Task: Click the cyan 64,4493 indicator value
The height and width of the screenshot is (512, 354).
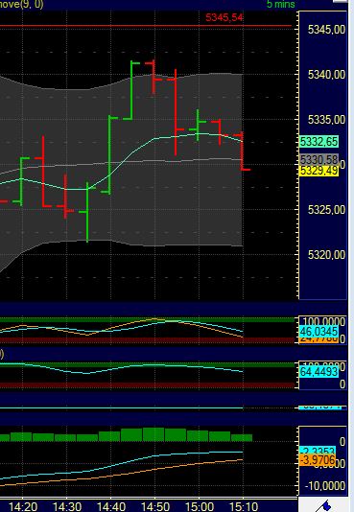Action: [x=319, y=372]
